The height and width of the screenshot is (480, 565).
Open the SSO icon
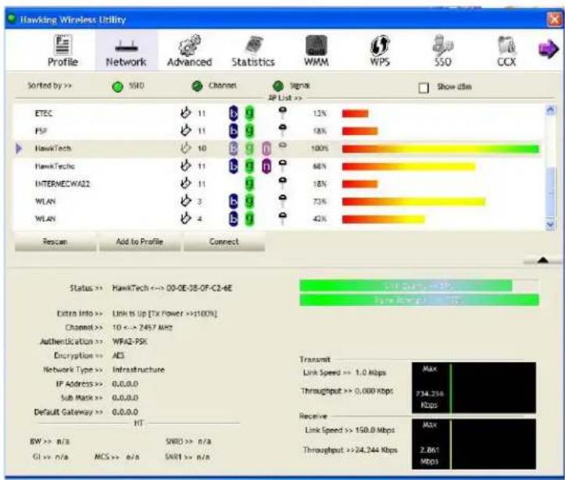point(443,51)
